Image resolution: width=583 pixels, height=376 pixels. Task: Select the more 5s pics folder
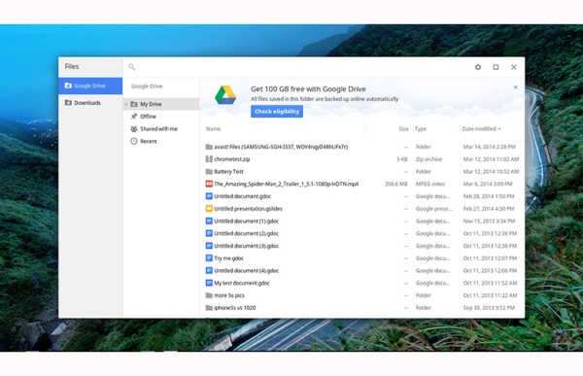[362, 295]
